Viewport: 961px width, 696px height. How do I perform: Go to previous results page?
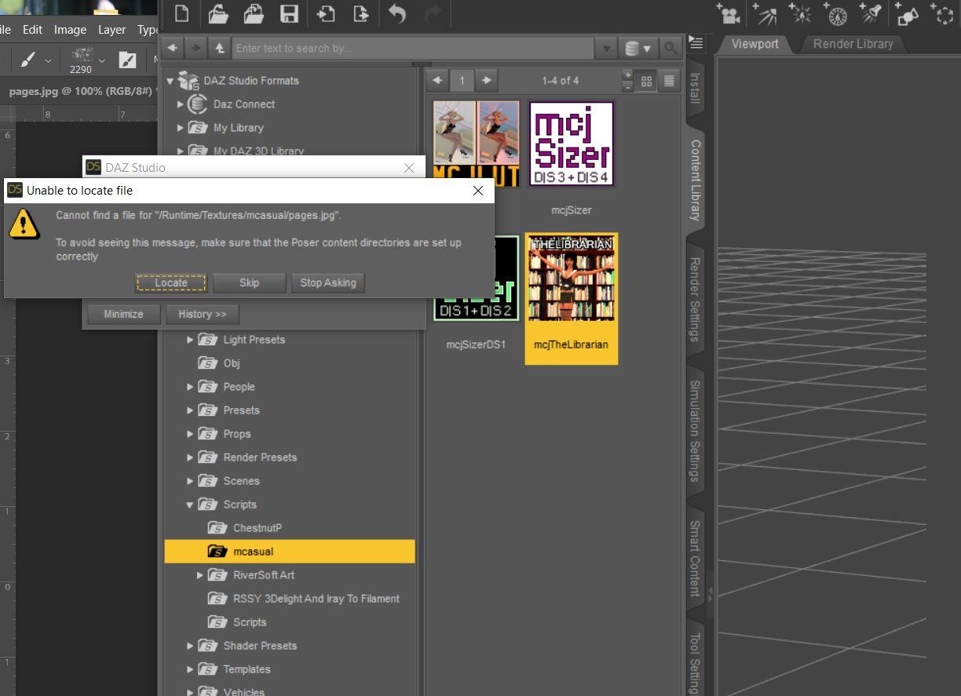point(437,80)
